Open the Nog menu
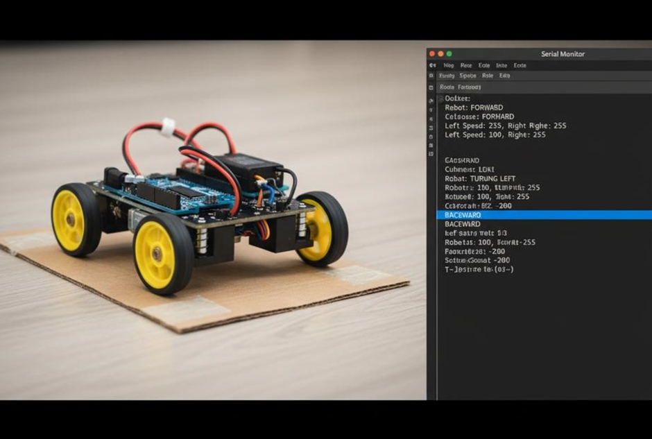The width and height of the screenshot is (652, 439). 449,65
